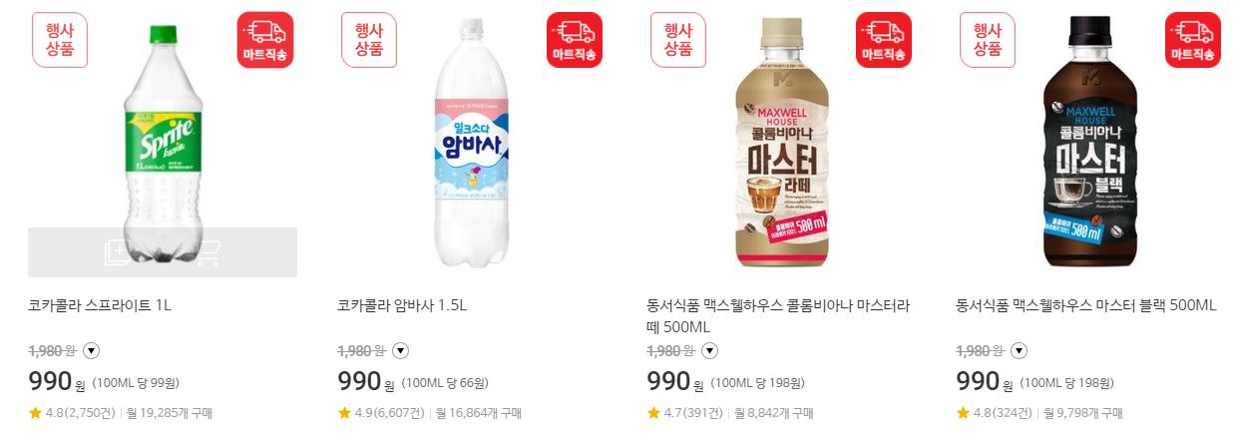The width and height of the screenshot is (1234, 443).
Task: Open the 코카콜라 스프라이트 1L product link
Action: [x=100, y=305]
